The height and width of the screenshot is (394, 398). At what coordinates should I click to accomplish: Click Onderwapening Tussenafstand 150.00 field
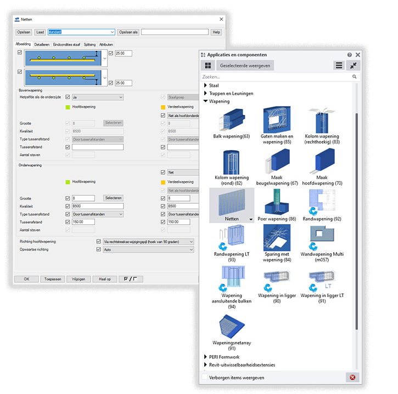83,222
